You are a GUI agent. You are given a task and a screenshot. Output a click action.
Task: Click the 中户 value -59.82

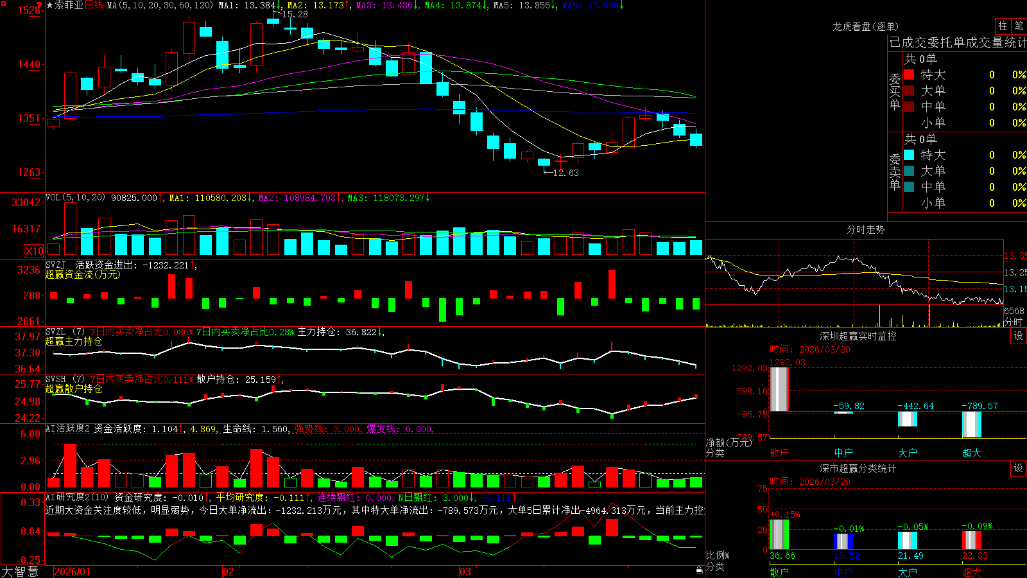850,406
